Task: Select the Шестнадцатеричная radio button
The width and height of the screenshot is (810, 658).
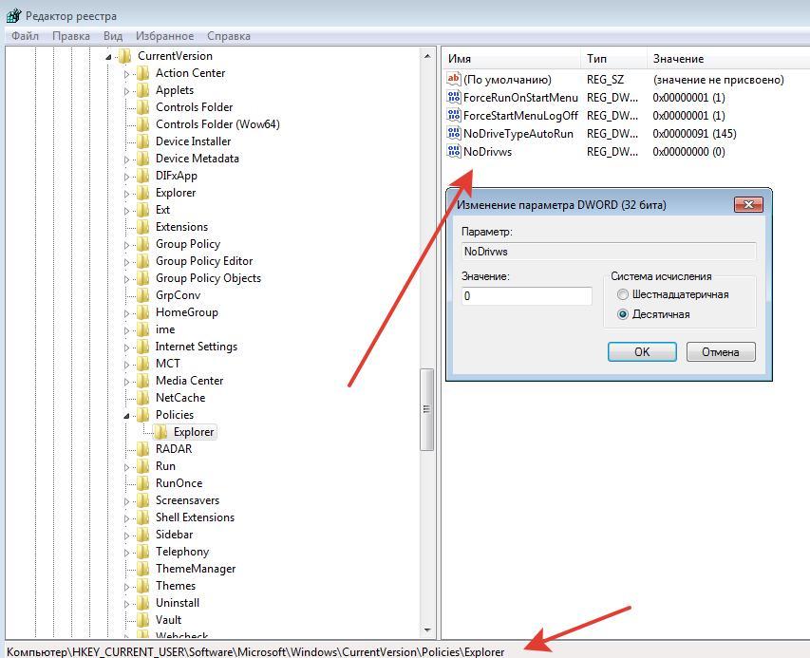Action: (x=623, y=294)
